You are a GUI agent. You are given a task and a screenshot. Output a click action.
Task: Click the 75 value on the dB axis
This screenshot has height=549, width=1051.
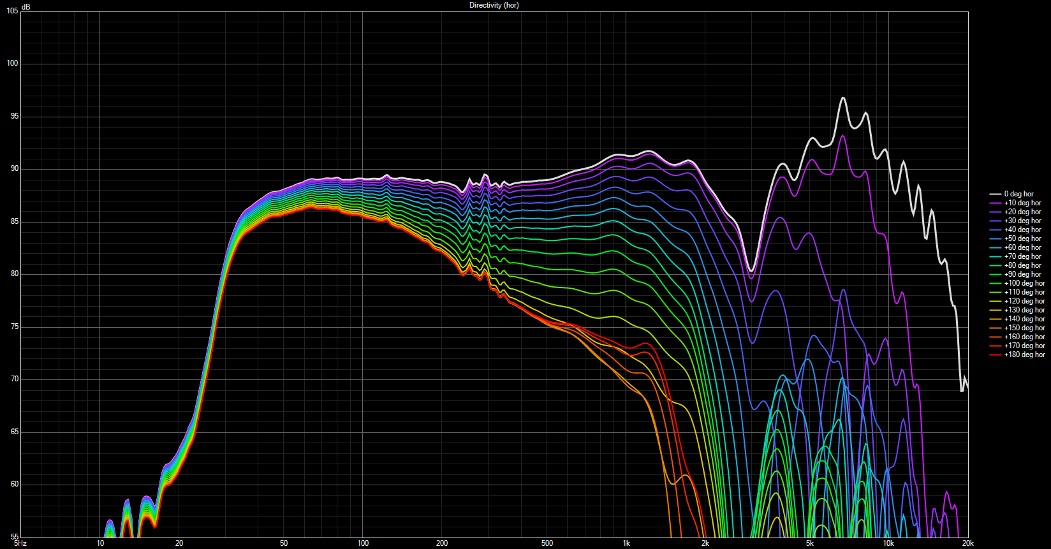pos(14,326)
